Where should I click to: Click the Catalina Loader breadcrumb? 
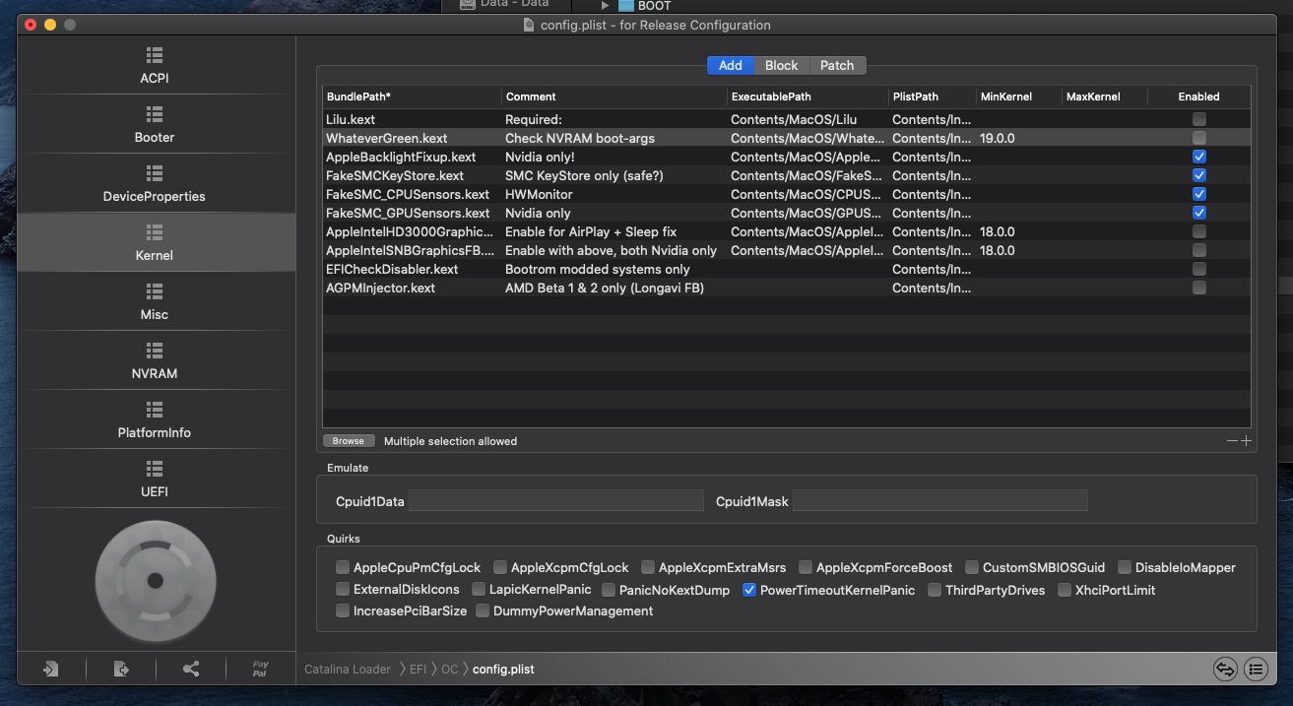tap(348, 669)
